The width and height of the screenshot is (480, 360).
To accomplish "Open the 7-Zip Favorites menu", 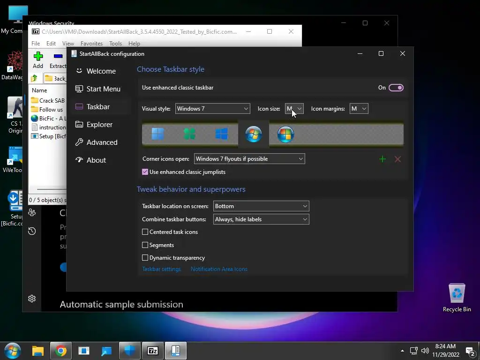I will pyautogui.click(x=91, y=44).
